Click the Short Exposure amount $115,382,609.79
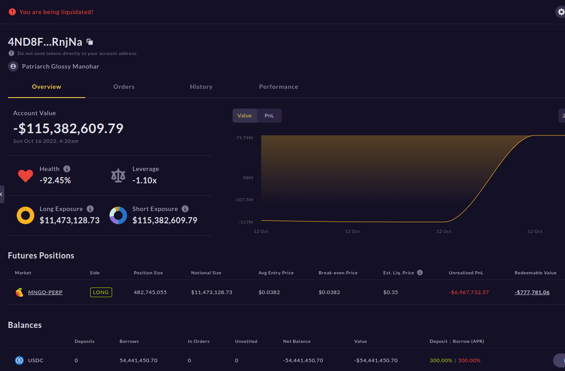 click(x=165, y=220)
